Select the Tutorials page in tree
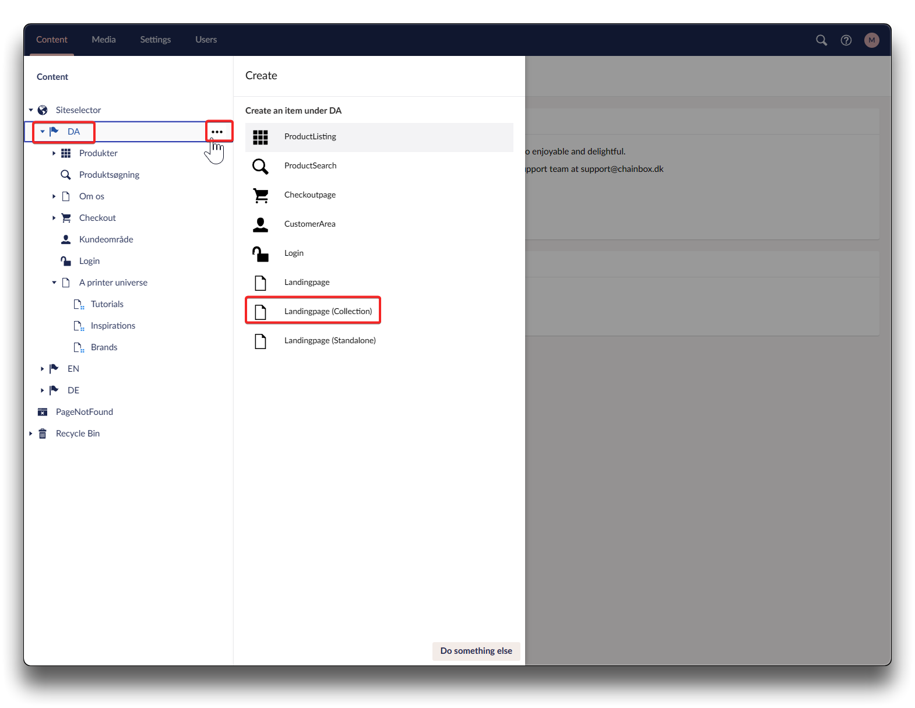Viewport: 915px width, 708px height. point(107,304)
